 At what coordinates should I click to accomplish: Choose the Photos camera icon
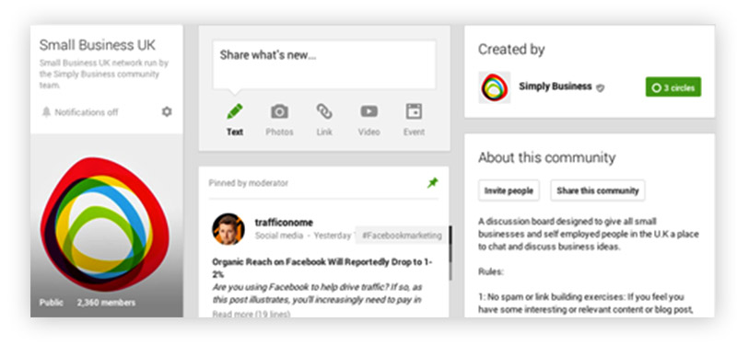click(279, 112)
